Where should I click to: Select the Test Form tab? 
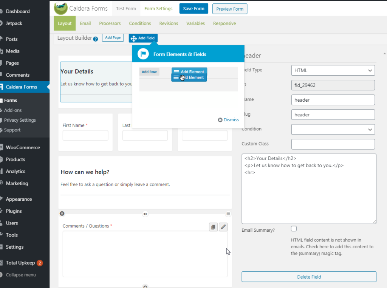click(126, 9)
